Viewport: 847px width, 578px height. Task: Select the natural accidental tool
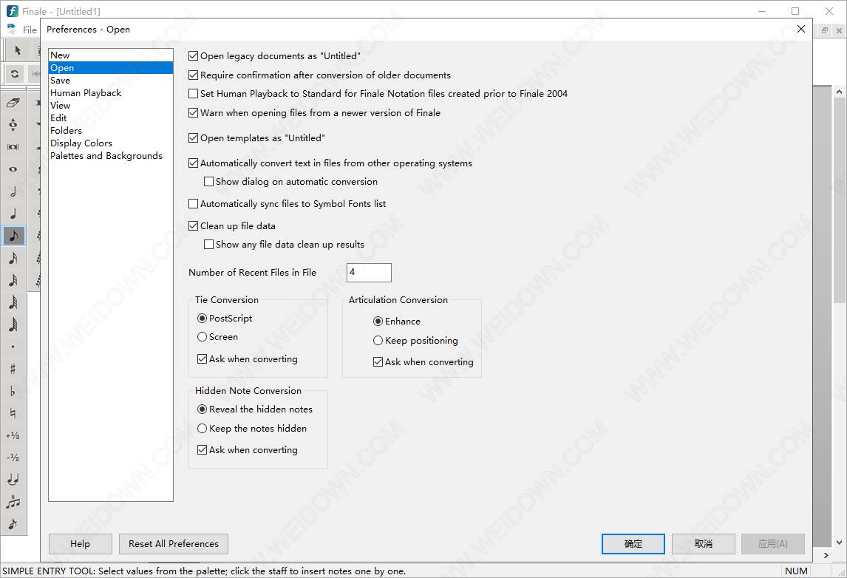point(13,412)
